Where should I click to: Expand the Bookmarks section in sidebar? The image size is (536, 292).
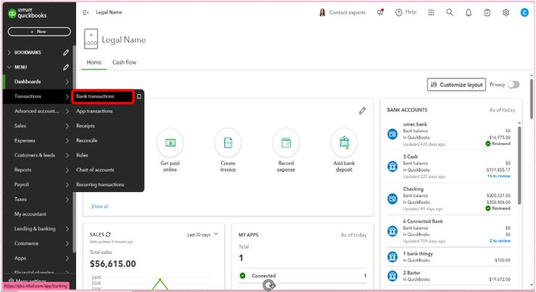coord(9,53)
